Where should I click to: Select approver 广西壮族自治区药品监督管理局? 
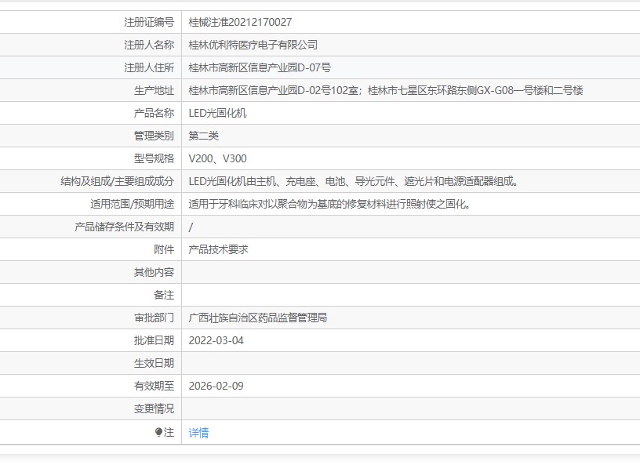257,318
